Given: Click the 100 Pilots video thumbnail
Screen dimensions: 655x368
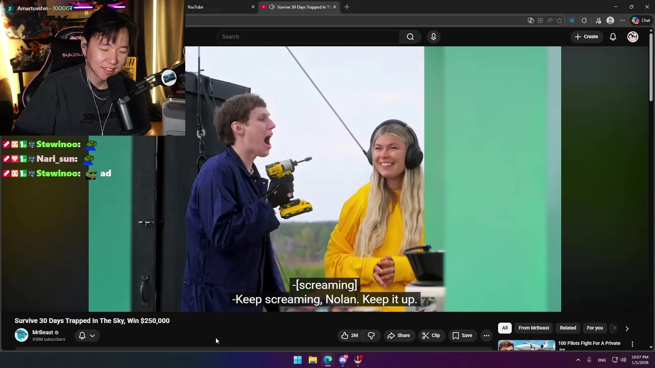Looking at the screenshot, I should point(527,346).
